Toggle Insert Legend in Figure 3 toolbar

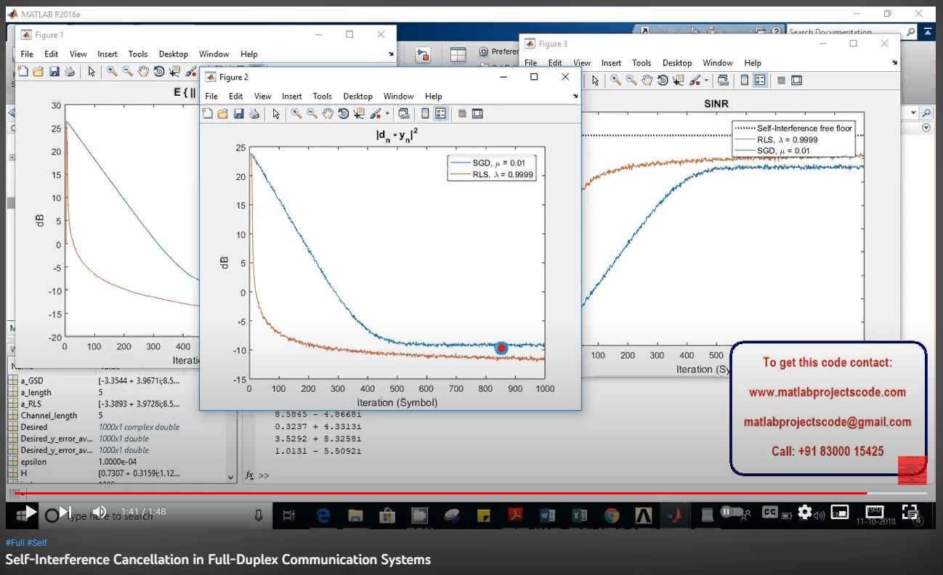(760, 81)
